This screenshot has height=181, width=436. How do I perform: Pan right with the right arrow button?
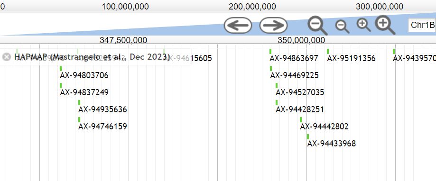pyautogui.click(x=273, y=25)
